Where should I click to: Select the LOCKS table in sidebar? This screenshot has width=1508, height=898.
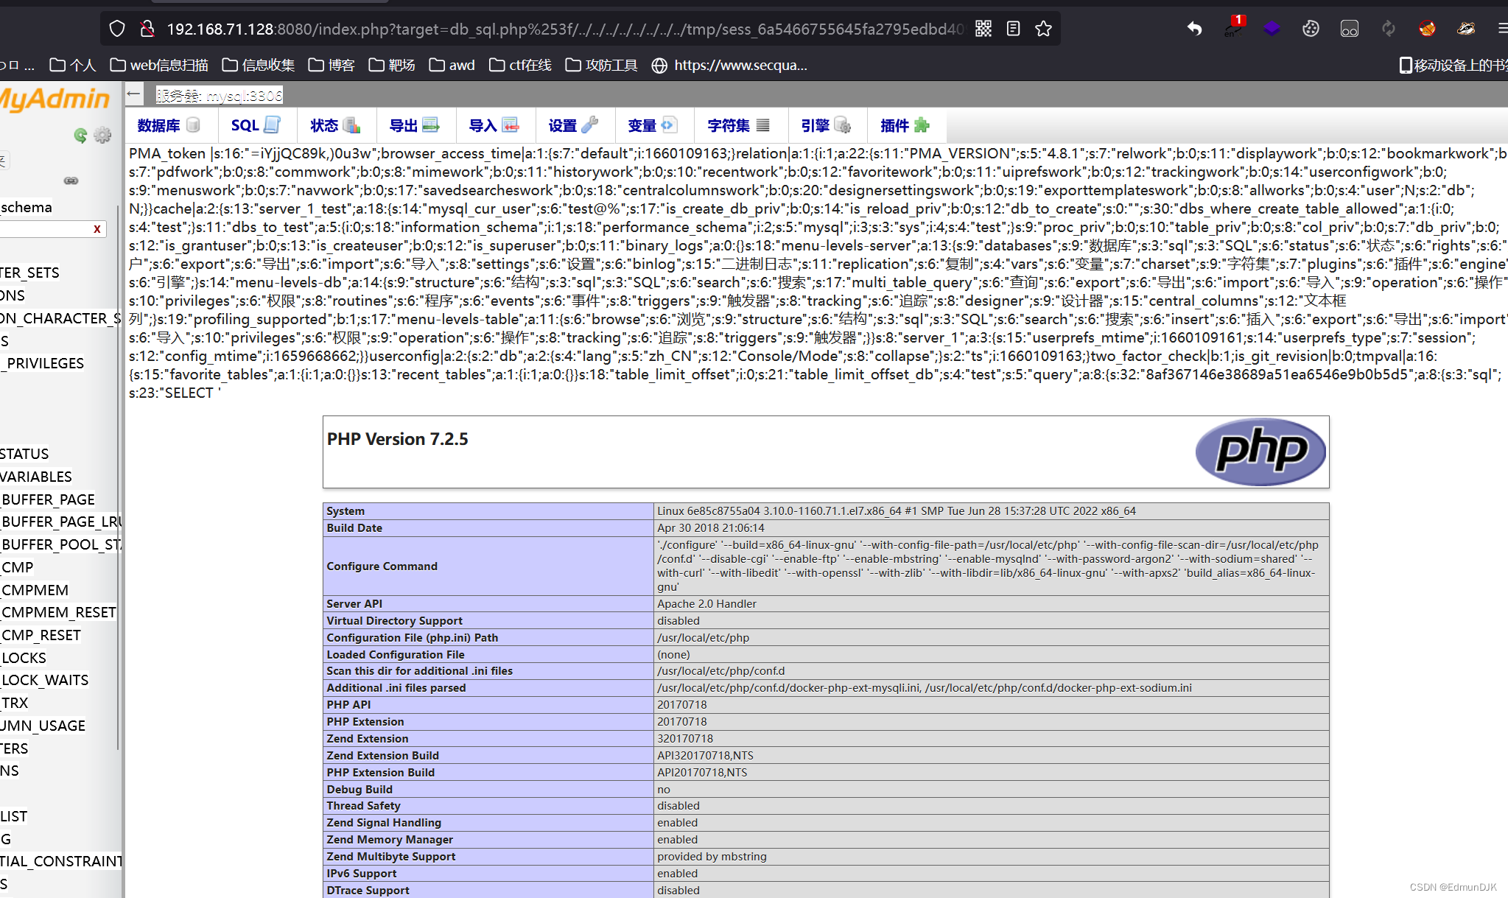tap(24, 658)
